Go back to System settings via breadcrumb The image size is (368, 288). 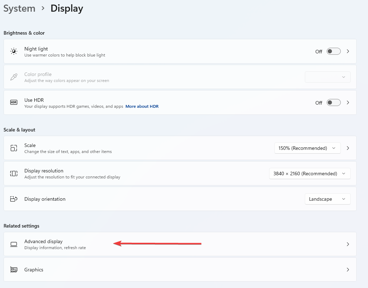[19, 8]
